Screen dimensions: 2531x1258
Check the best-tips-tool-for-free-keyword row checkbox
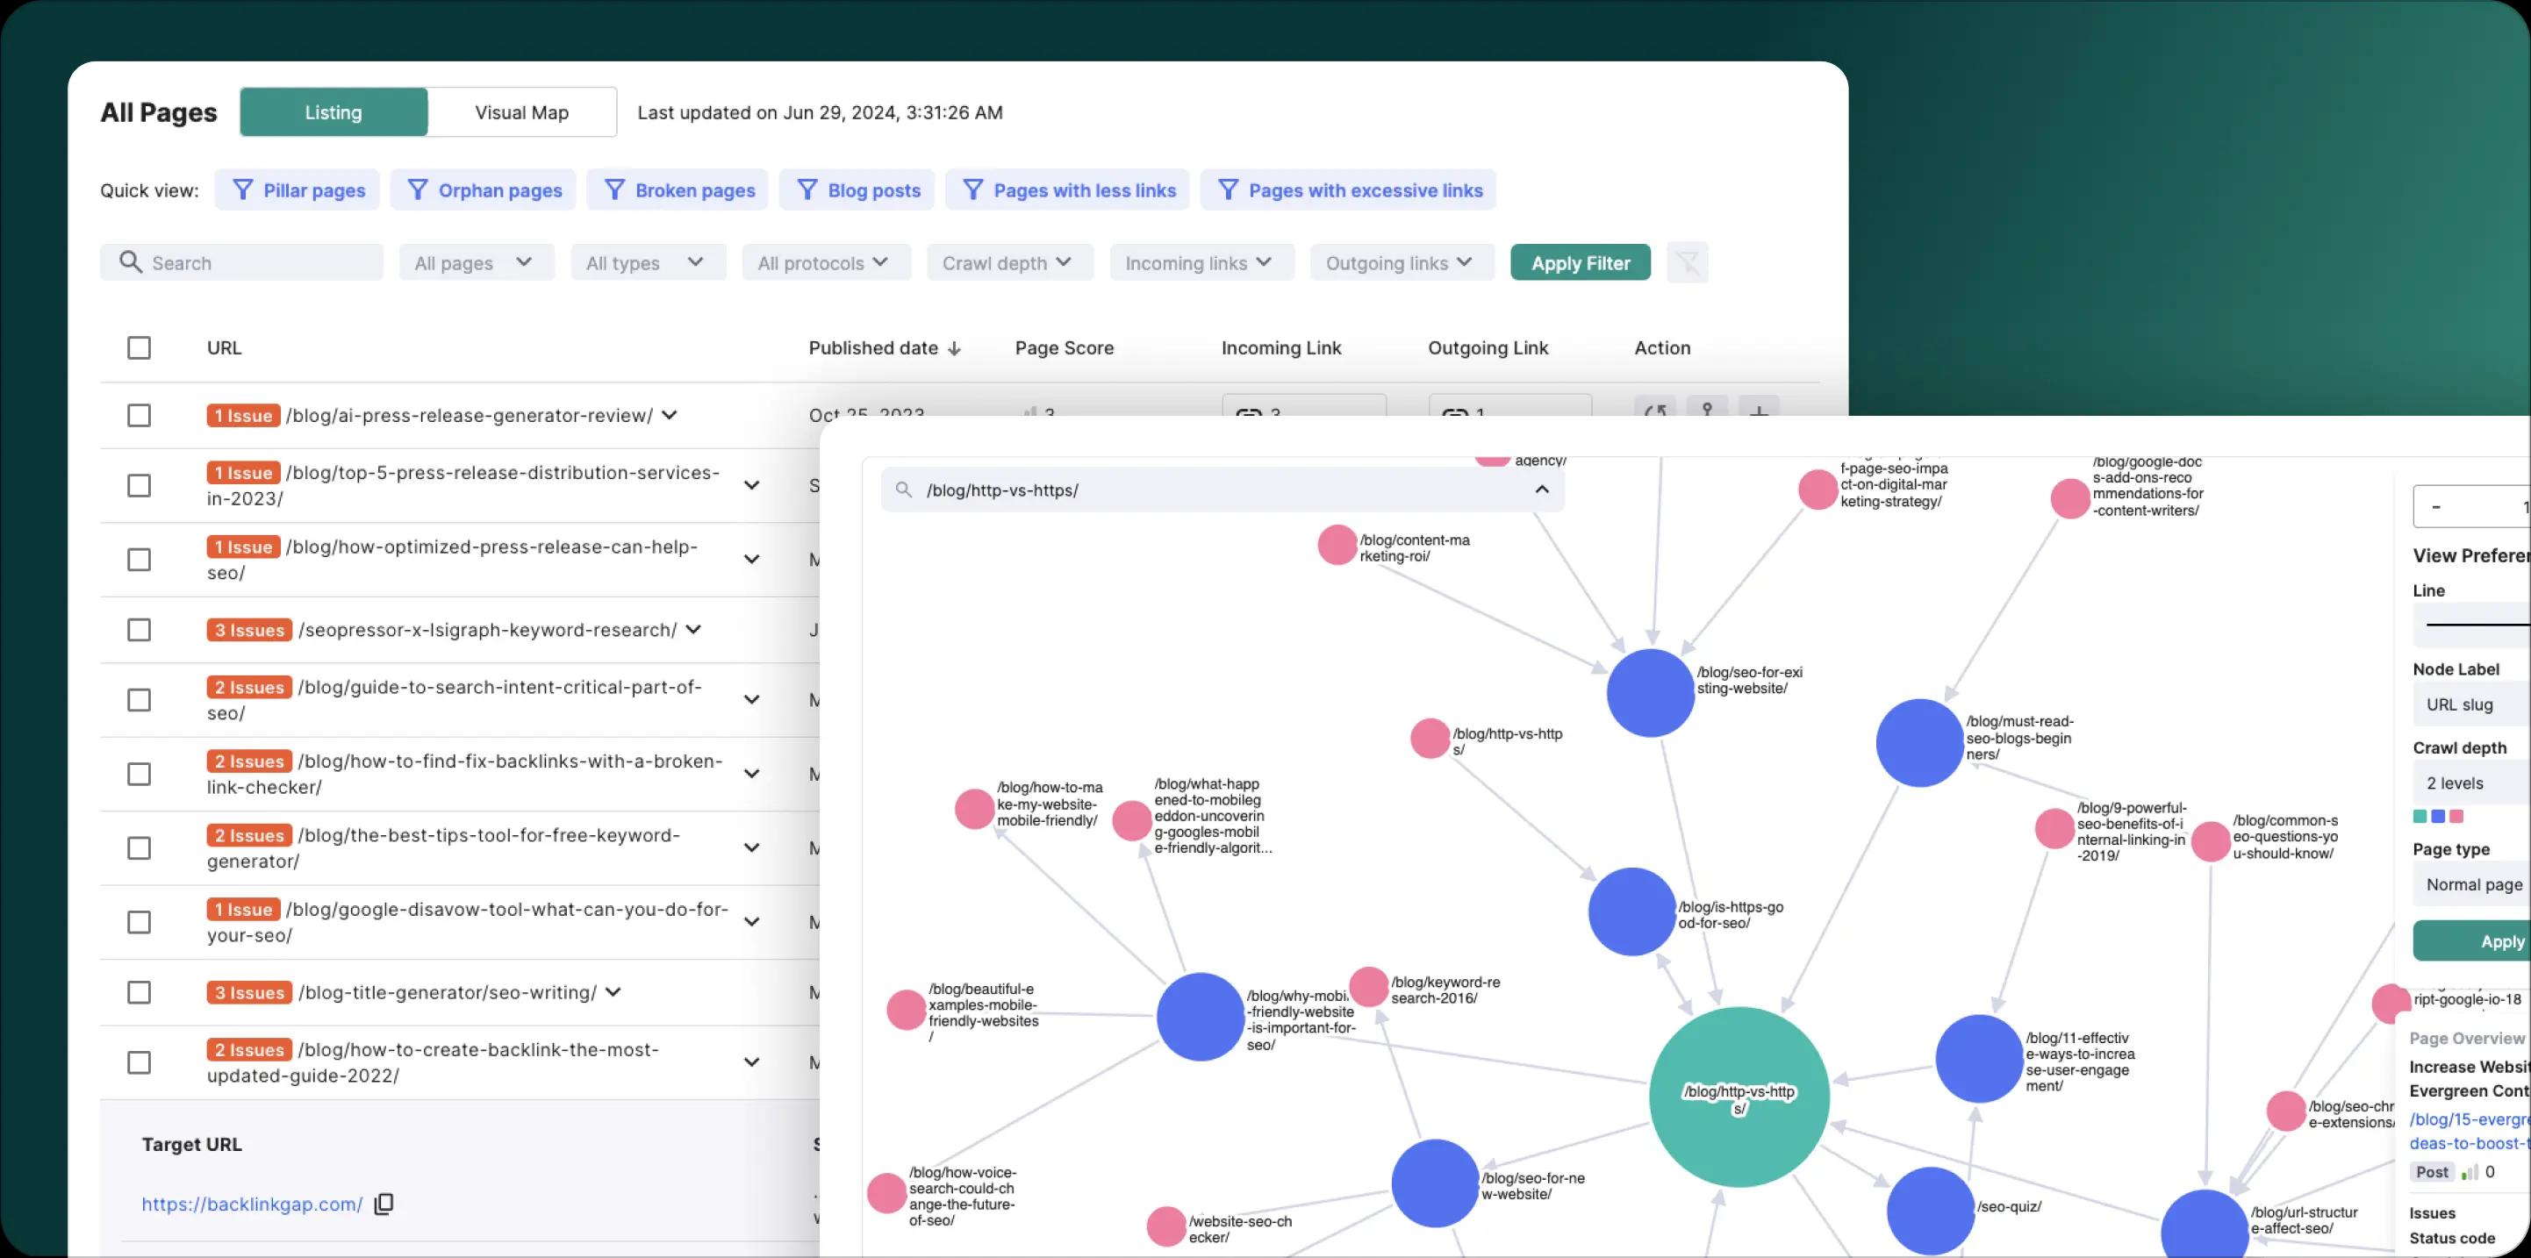pos(139,847)
